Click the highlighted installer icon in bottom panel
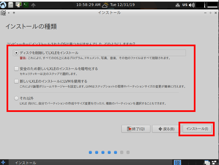Viewport: 219px width, 165px height. (x=177, y=163)
